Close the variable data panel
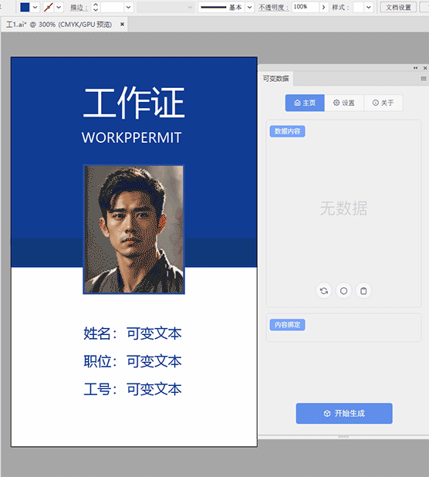This screenshot has width=429, height=477. coord(425,68)
